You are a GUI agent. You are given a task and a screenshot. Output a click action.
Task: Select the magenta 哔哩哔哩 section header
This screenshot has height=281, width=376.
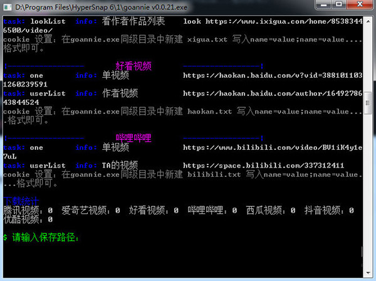click(x=134, y=137)
